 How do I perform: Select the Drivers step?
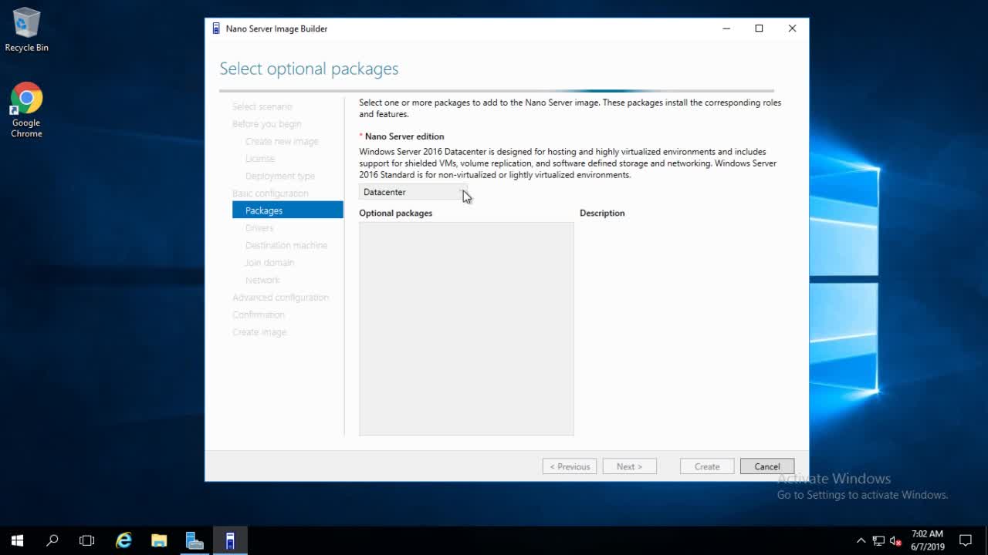(259, 228)
